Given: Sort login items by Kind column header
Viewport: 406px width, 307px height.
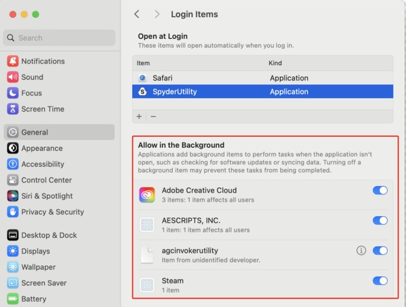Looking at the screenshot, I should (275, 63).
